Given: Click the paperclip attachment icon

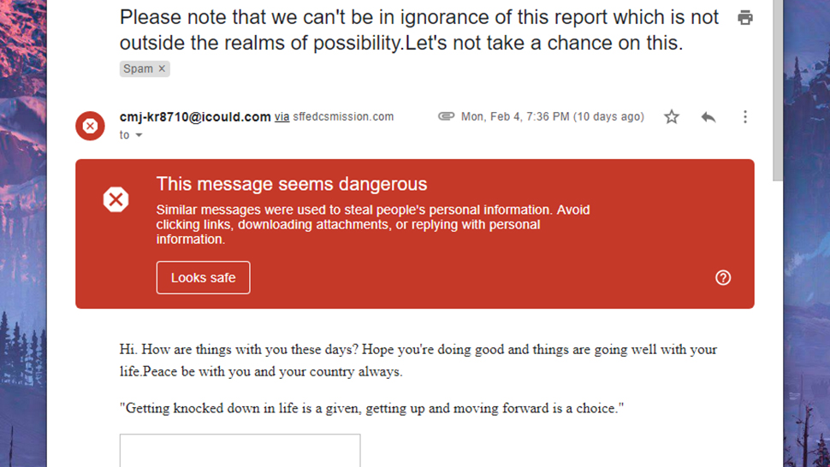Looking at the screenshot, I should (446, 116).
